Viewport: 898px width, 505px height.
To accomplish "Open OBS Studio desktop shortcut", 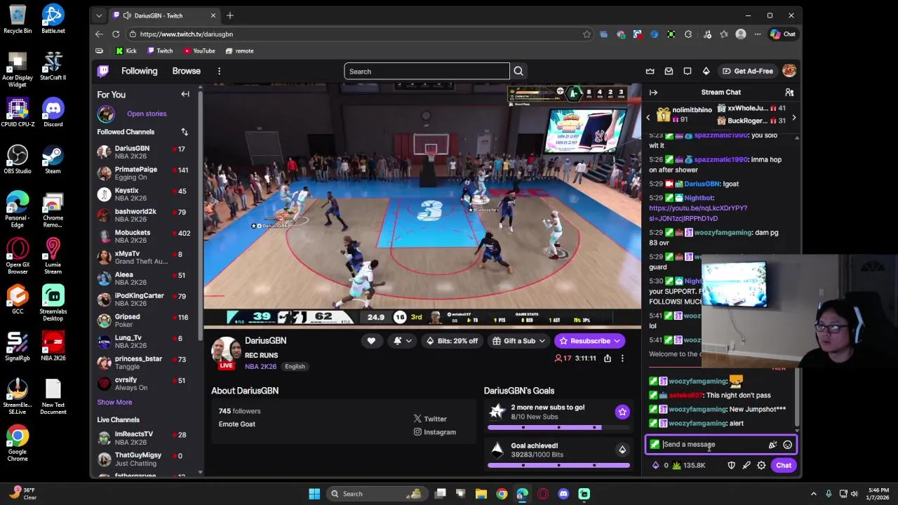I will 18,159.
